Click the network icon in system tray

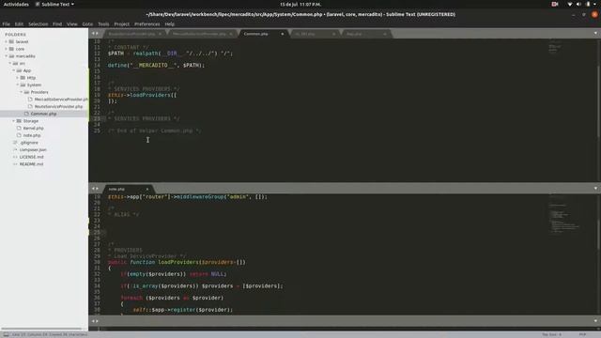pyautogui.click(x=570, y=4)
